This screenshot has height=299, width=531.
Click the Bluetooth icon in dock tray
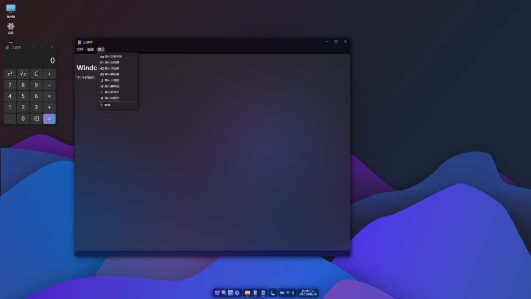point(293,293)
